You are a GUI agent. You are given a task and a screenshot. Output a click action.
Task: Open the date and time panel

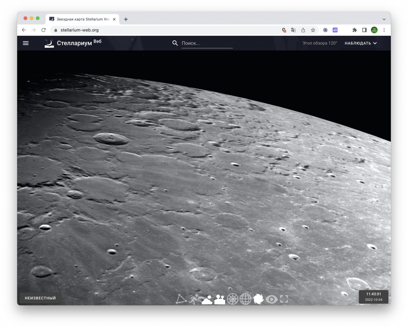pyautogui.click(x=373, y=297)
